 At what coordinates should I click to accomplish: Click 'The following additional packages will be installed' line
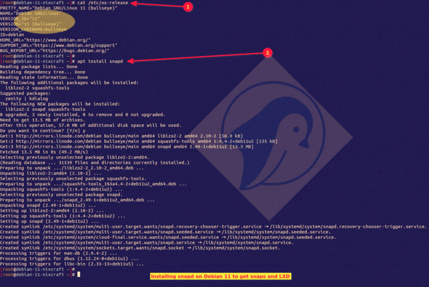pyautogui.click(x=70, y=83)
